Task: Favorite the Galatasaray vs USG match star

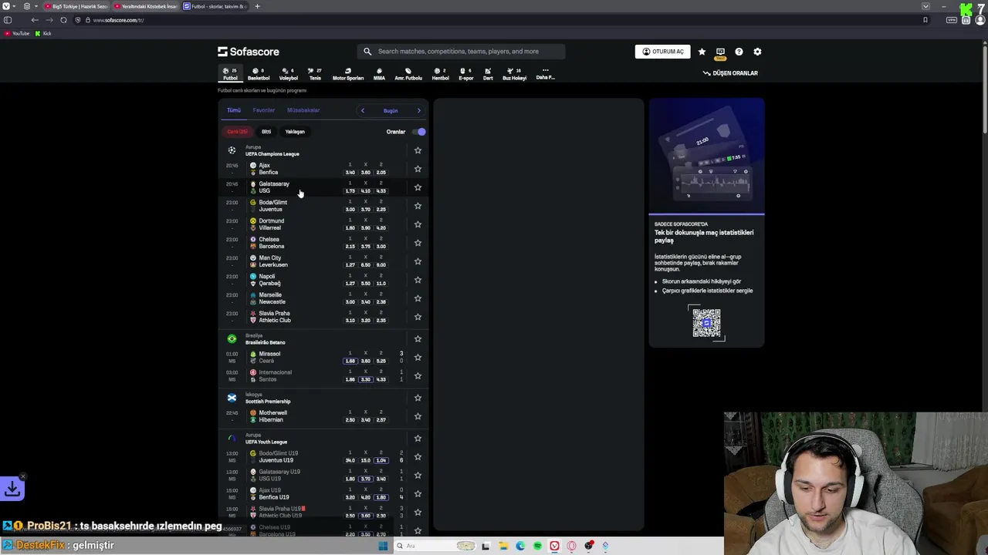Action: pos(418,187)
